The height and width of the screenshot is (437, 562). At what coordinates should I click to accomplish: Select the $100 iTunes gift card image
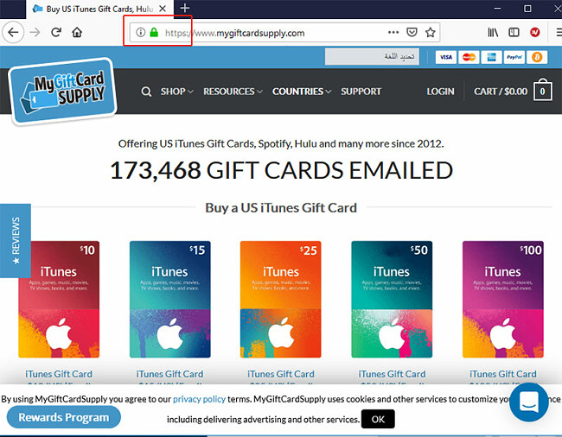pos(503,299)
